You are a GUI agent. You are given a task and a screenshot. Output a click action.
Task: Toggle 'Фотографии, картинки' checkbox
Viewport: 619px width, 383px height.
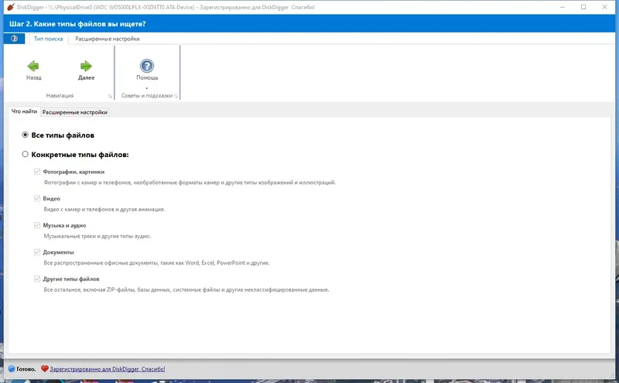[37, 172]
